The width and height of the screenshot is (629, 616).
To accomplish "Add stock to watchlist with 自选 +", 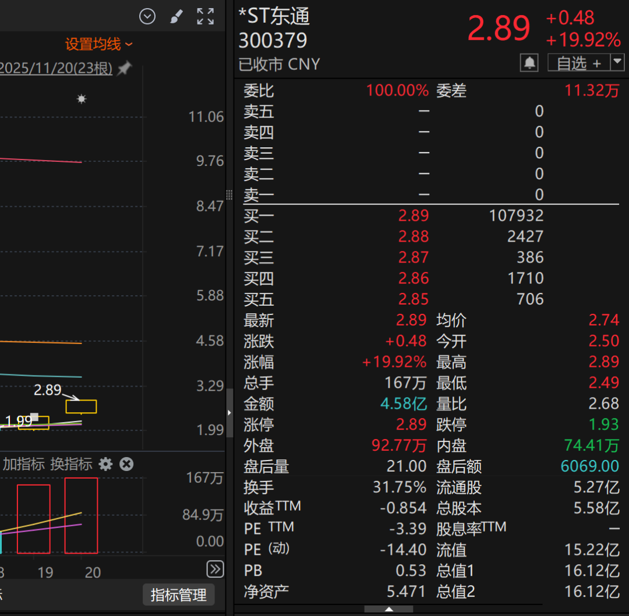I will pos(579,63).
